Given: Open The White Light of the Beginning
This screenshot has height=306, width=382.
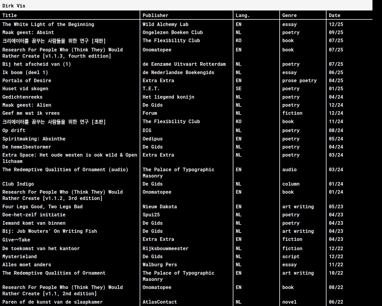Looking at the screenshot, I should pyautogui.click(x=48, y=25).
